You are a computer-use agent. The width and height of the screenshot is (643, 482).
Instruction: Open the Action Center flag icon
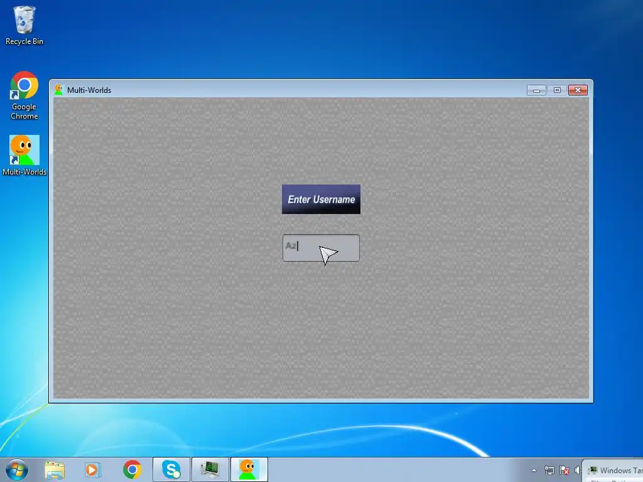[x=565, y=470]
